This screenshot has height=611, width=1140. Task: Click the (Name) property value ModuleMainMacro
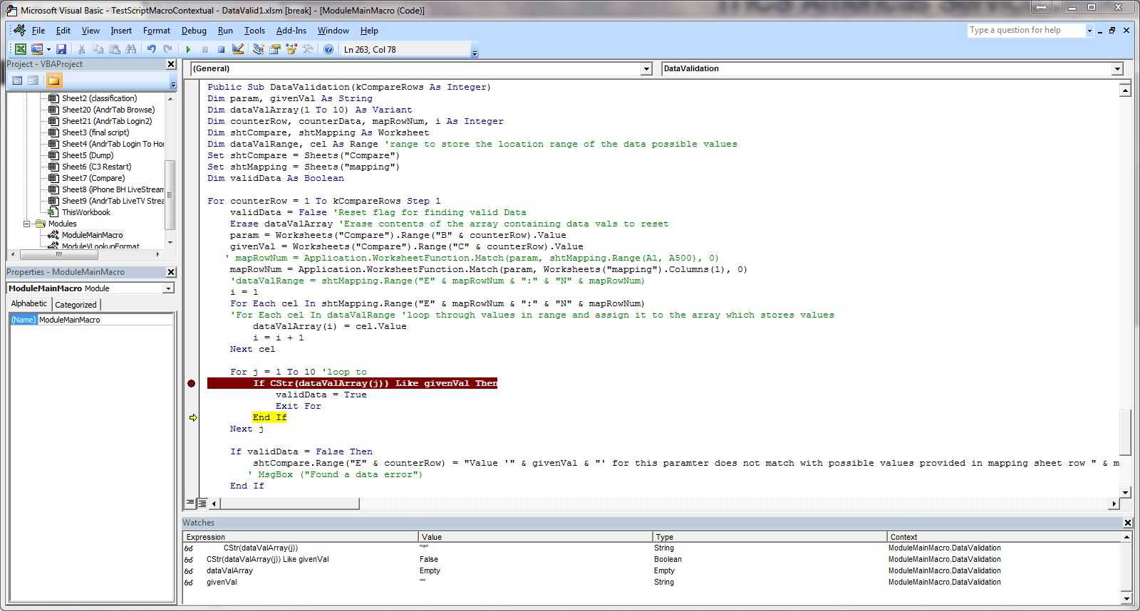(105, 320)
